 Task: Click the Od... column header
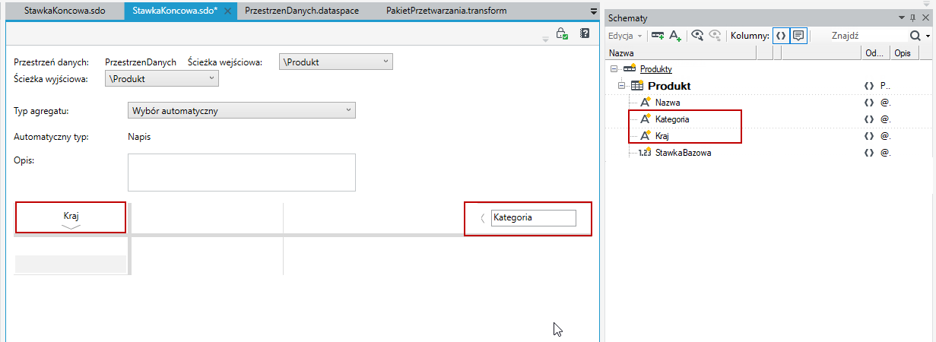click(x=874, y=53)
